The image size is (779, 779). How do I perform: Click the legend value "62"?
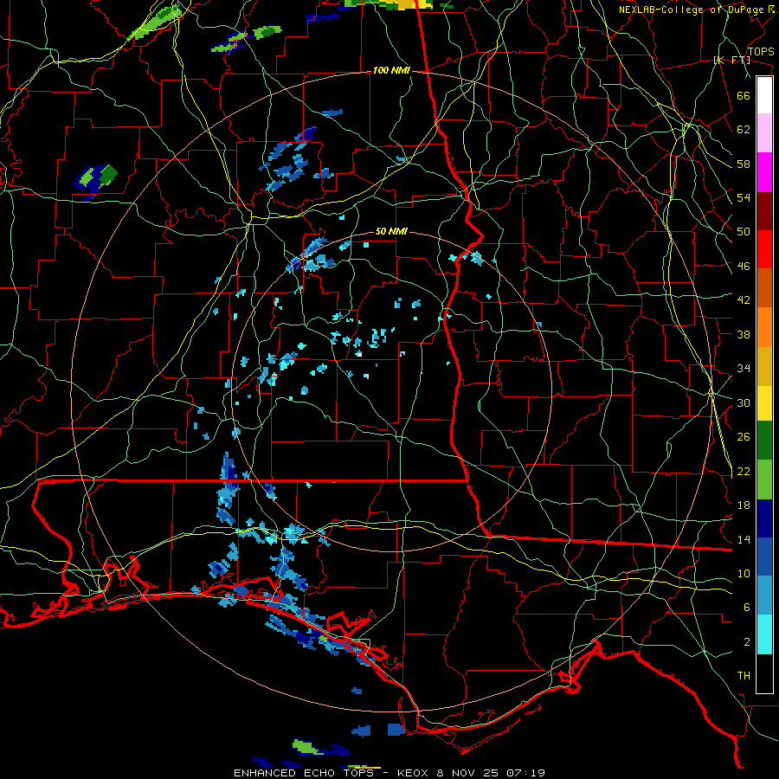[x=744, y=130]
